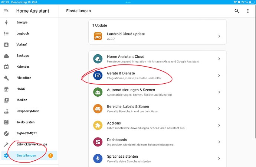
Task: Expand the Landroid Cloud update chevron
Action: [x=219, y=36]
